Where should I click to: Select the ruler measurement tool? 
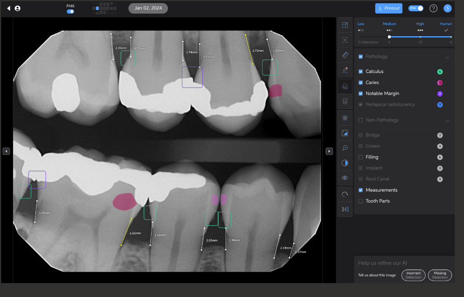345,55
